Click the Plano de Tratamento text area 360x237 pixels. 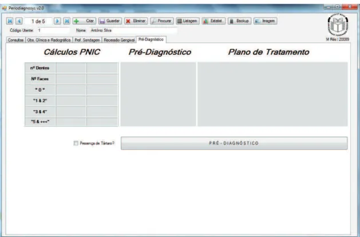coord(272,94)
